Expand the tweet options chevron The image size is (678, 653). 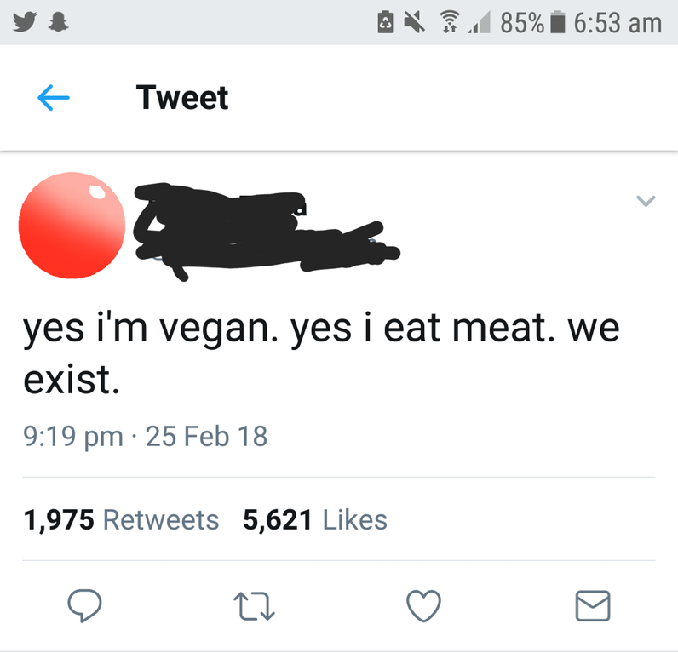[646, 201]
